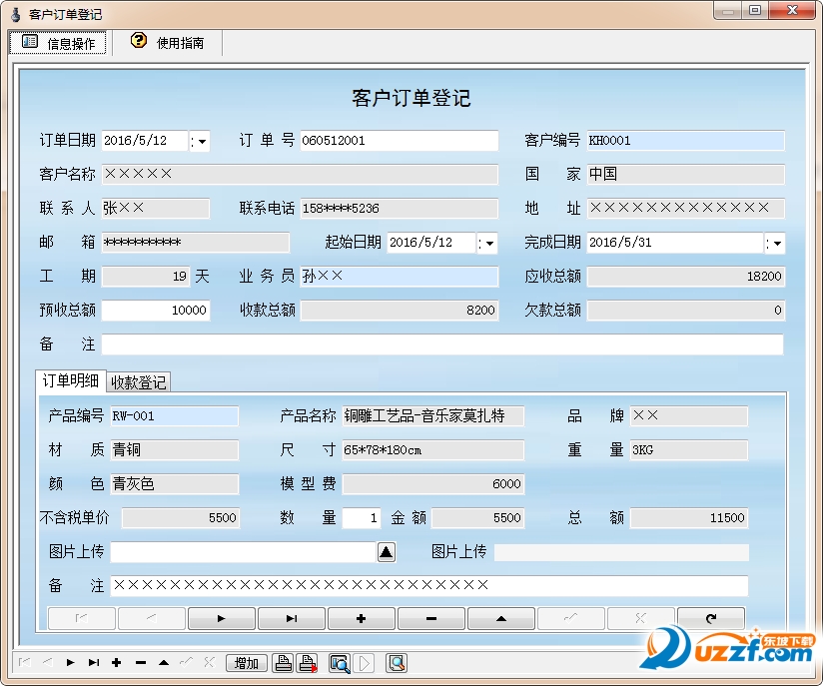Click the 预收总额 field 10000
Screen dimensions: 823x686
[156, 311]
